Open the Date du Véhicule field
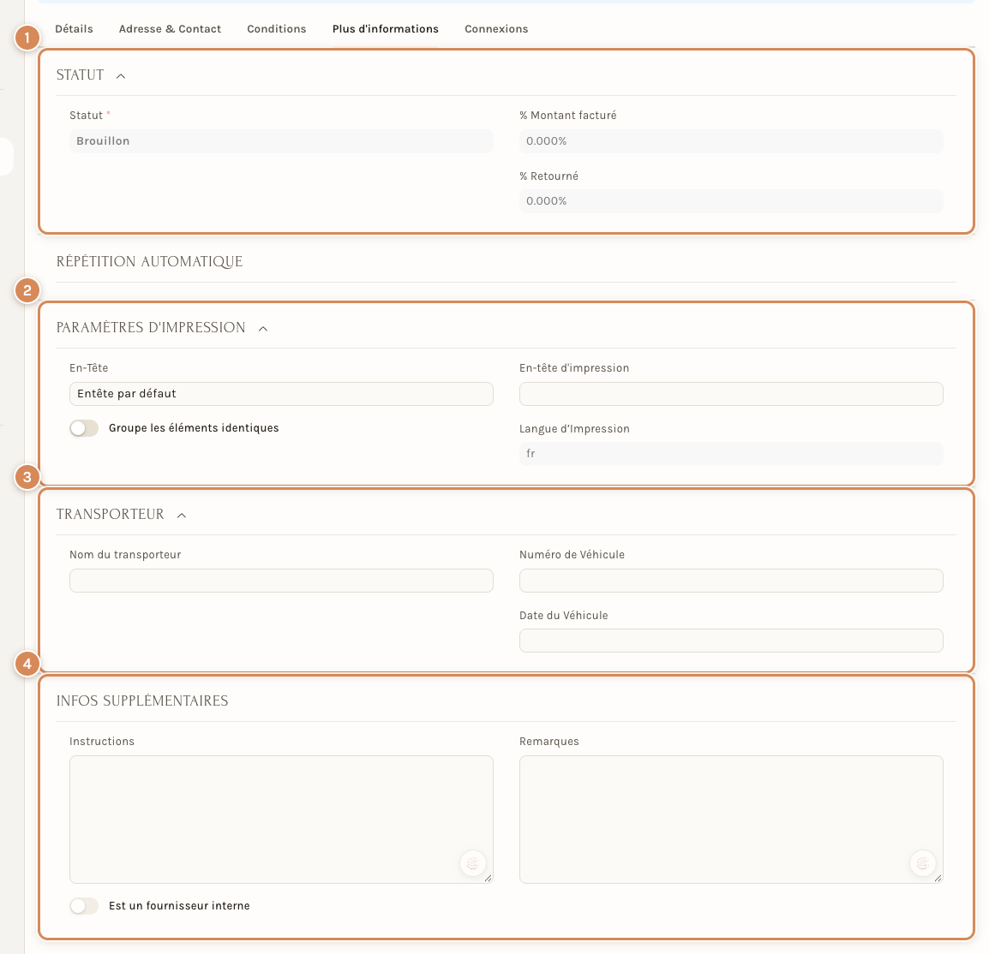989x954 pixels. (x=731, y=641)
